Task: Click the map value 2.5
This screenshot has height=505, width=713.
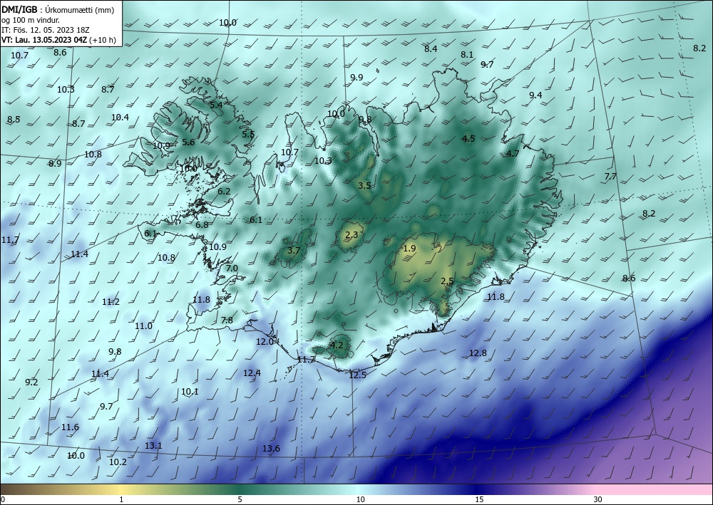Action: pos(448,281)
